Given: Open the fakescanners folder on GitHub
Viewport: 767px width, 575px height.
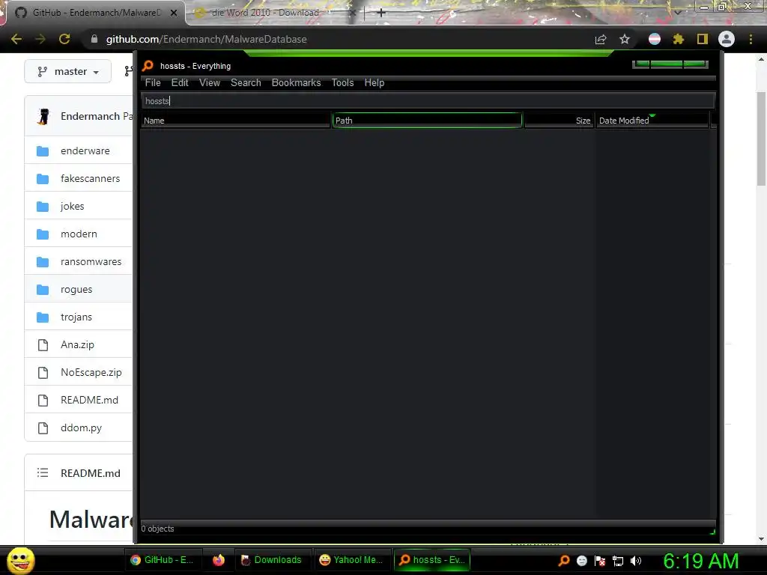Looking at the screenshot, I should tap(90, 178).
